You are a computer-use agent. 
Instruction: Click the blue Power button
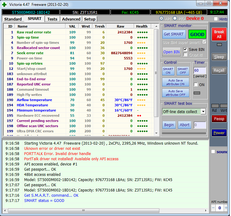coord(219,133)
